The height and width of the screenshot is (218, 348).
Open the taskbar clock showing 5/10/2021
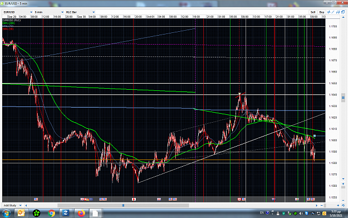336,214
